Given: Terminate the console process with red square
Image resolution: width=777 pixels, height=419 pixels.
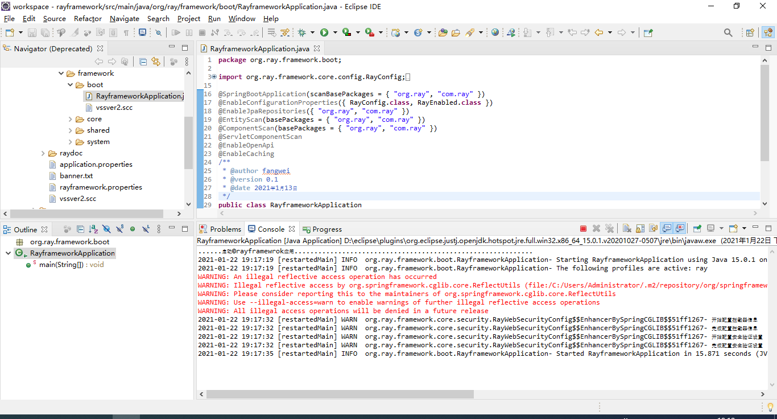Looking at the screenshot, I should coord(583,229).
